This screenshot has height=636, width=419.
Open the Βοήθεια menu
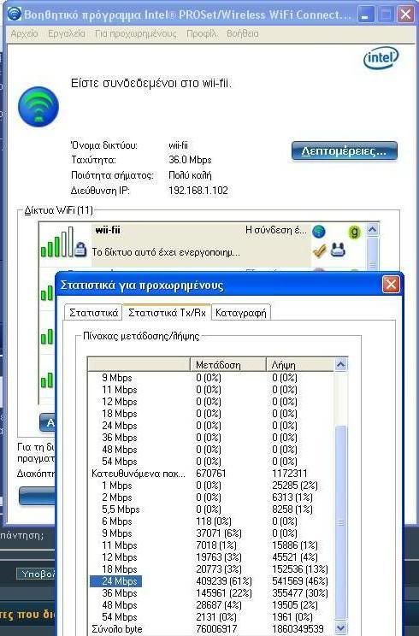click(243, 33)
